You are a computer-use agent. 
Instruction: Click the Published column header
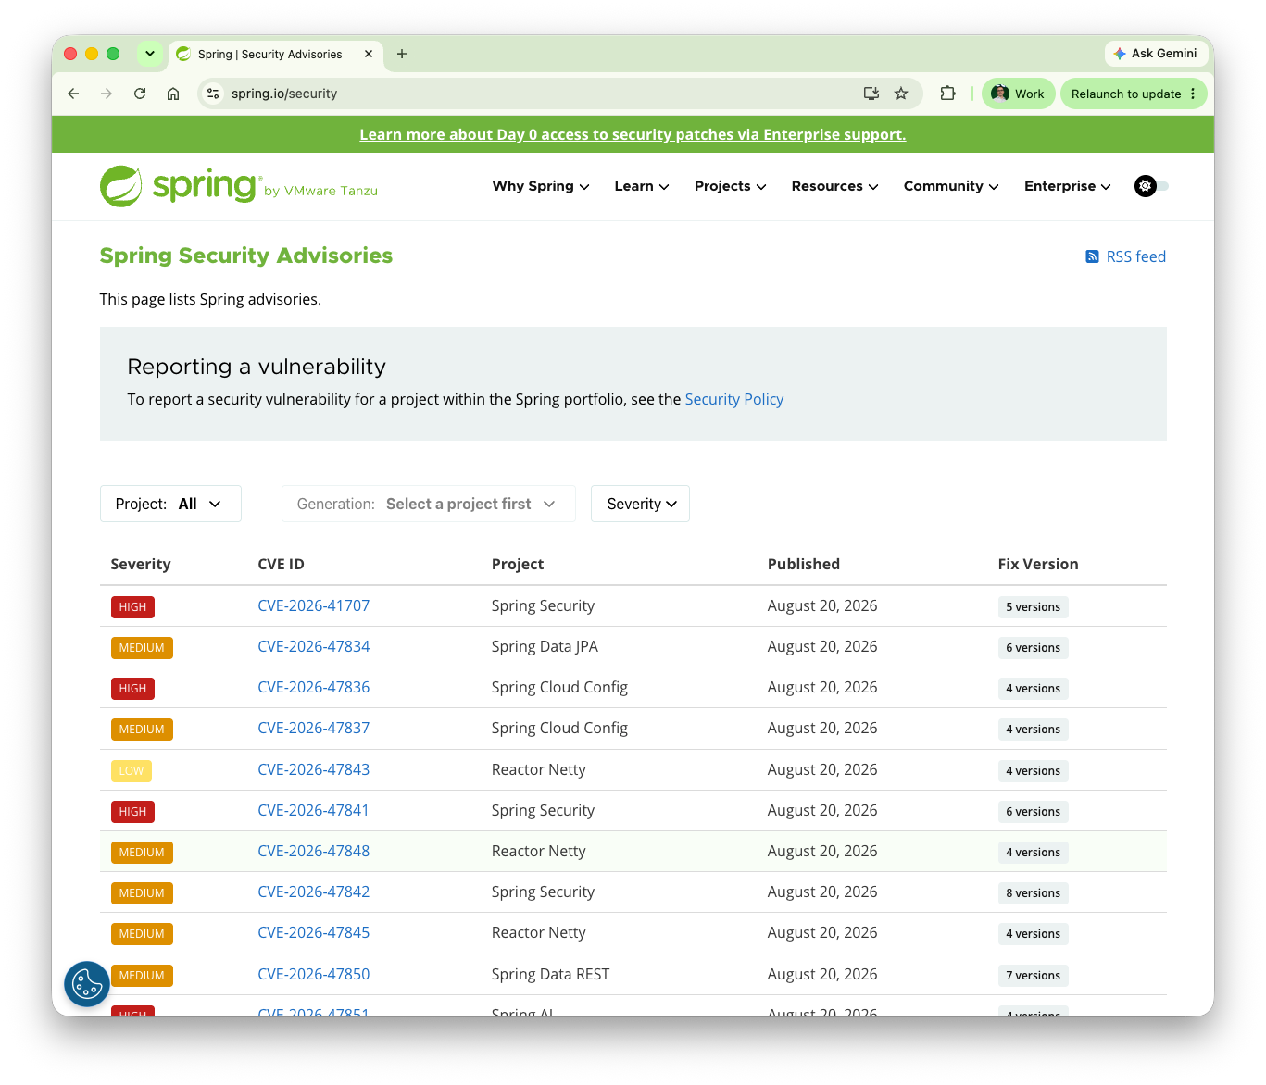click(x=804, y=564)
